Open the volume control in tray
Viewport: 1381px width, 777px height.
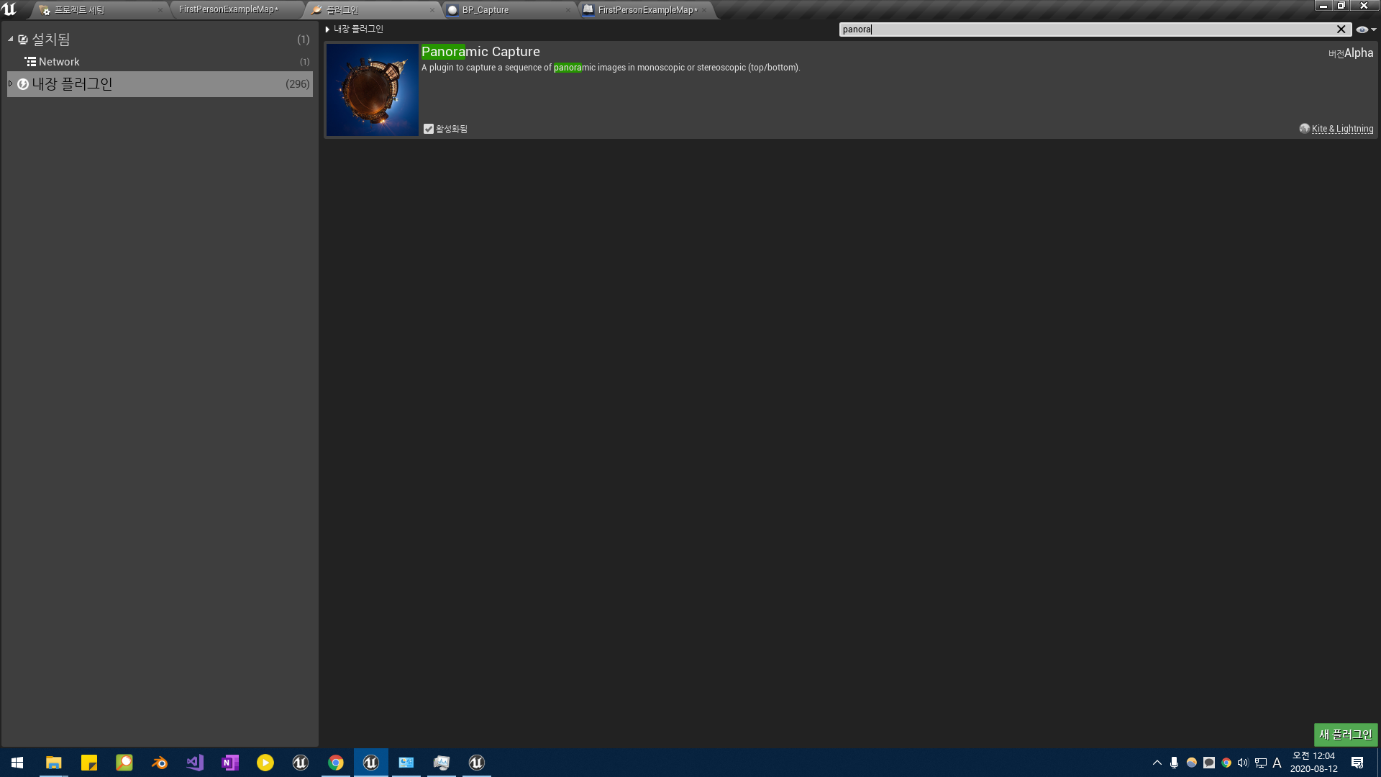pyautogui.click(x=1243, y=763)
